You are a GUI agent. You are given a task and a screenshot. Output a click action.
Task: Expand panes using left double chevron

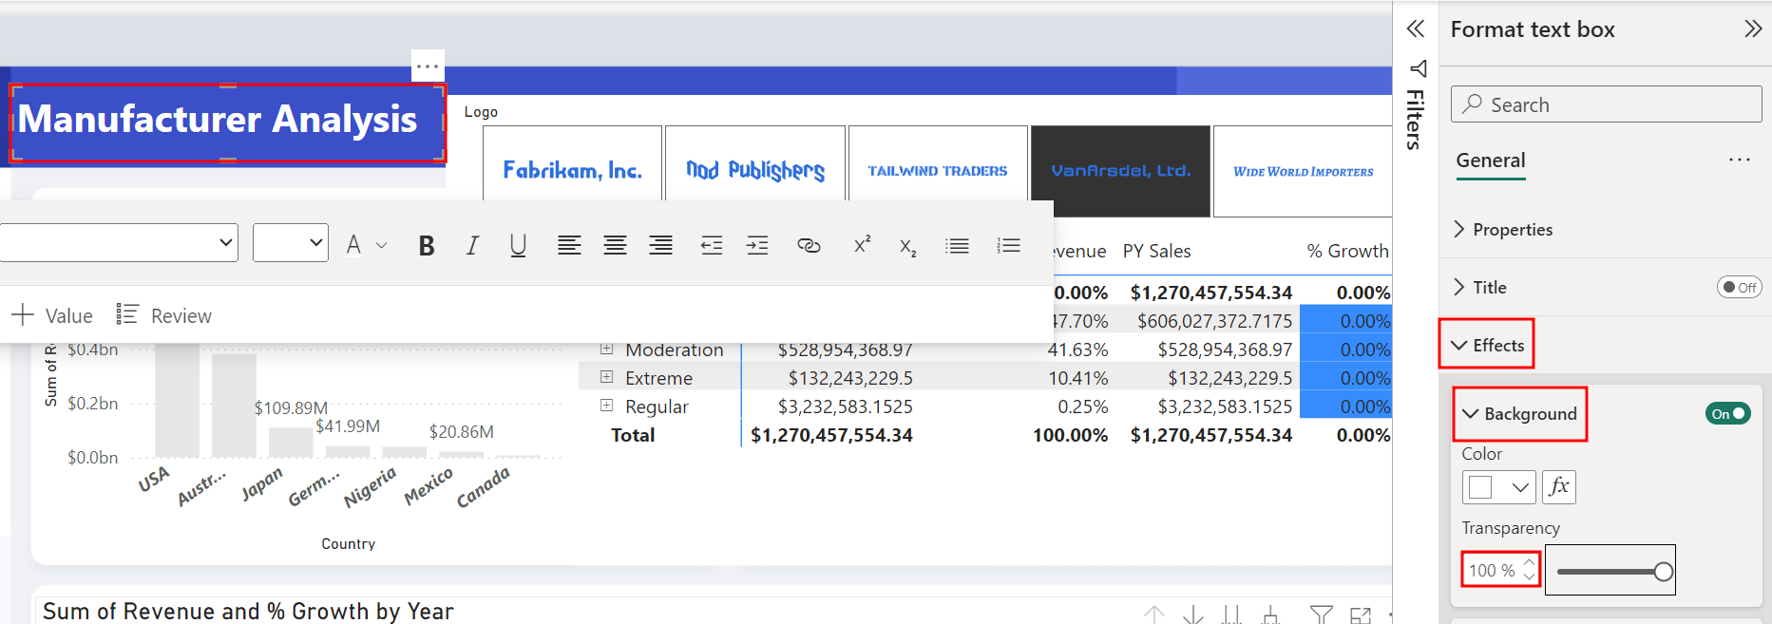(x=1416, y=28)
